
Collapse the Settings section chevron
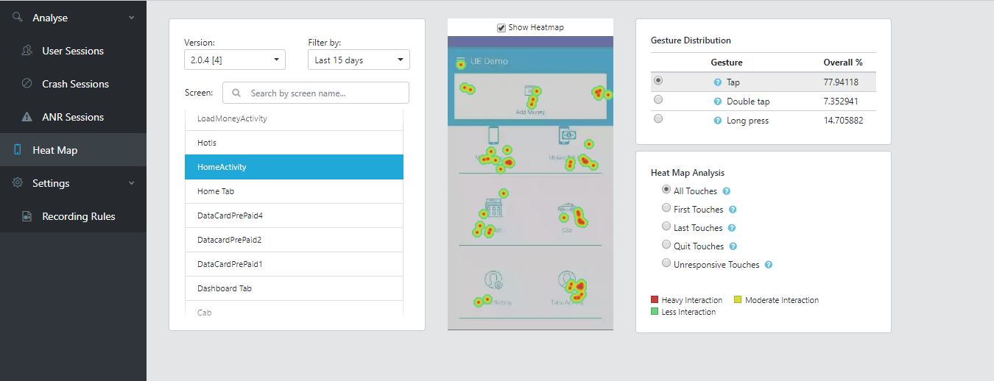[131, 183]
